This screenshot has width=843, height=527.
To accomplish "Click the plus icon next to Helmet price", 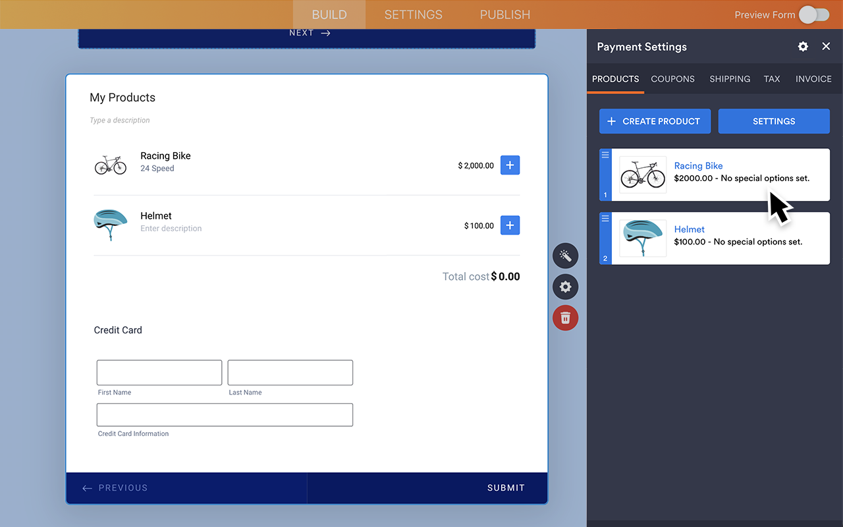I will (510, 225).
